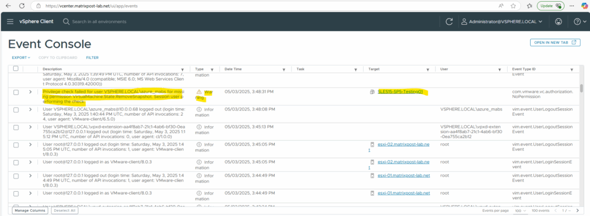Click the info icon in the azure_mabs logout row
590x216 pixels.
(199, 109)
